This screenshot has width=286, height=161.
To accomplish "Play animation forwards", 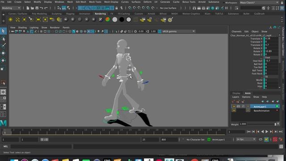I will (267, 131).
